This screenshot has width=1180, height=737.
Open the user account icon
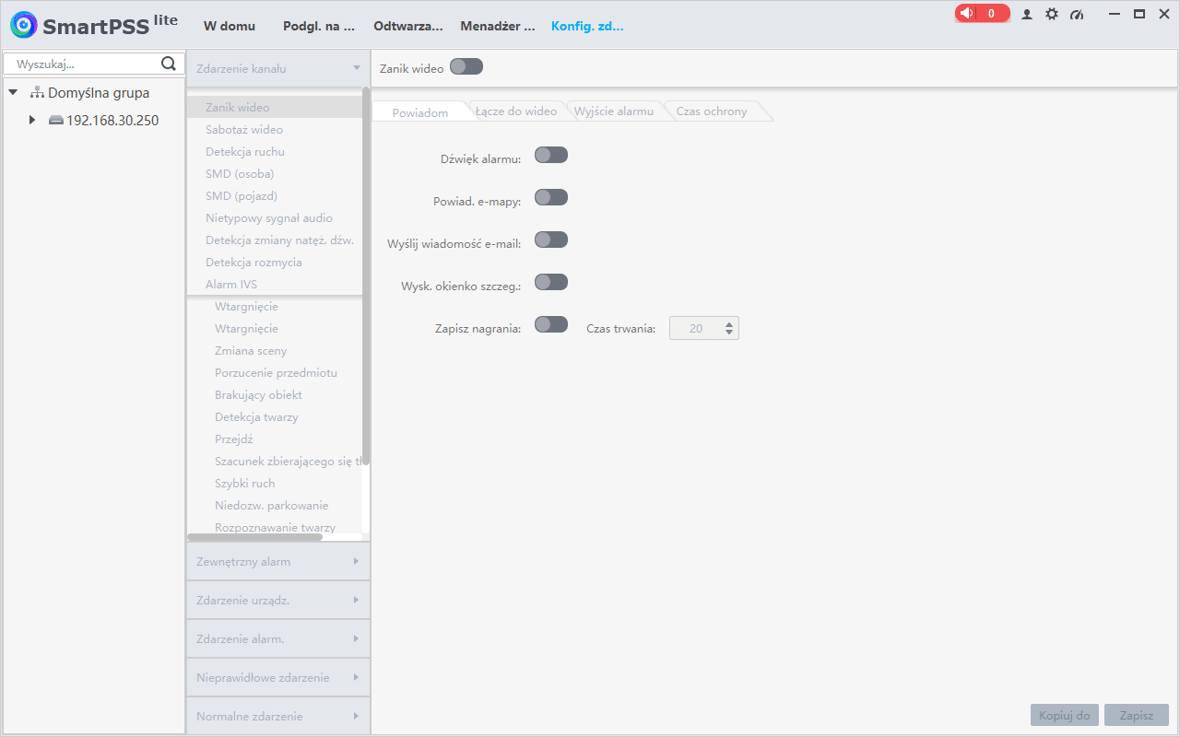coord(1027,15)
